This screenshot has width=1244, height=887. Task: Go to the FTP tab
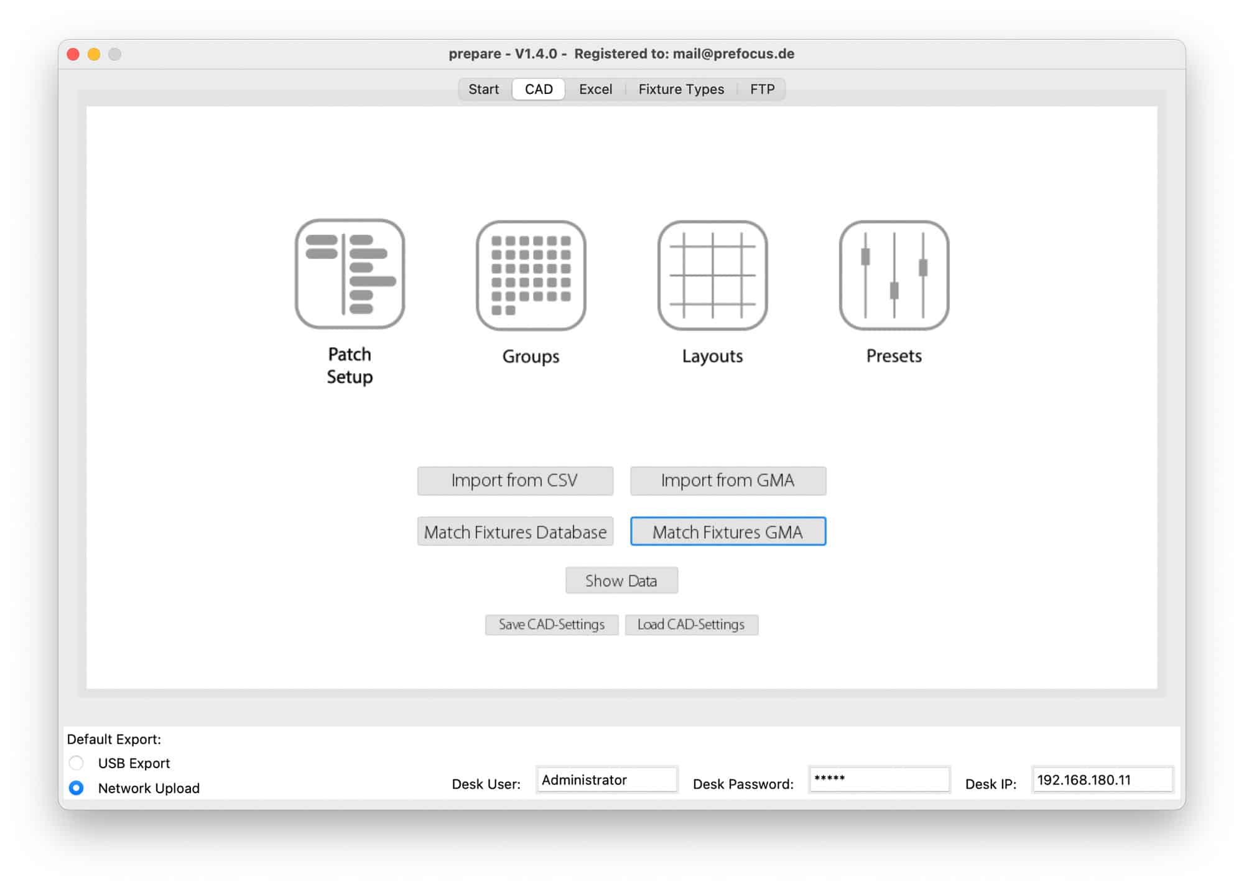(762, 89)
